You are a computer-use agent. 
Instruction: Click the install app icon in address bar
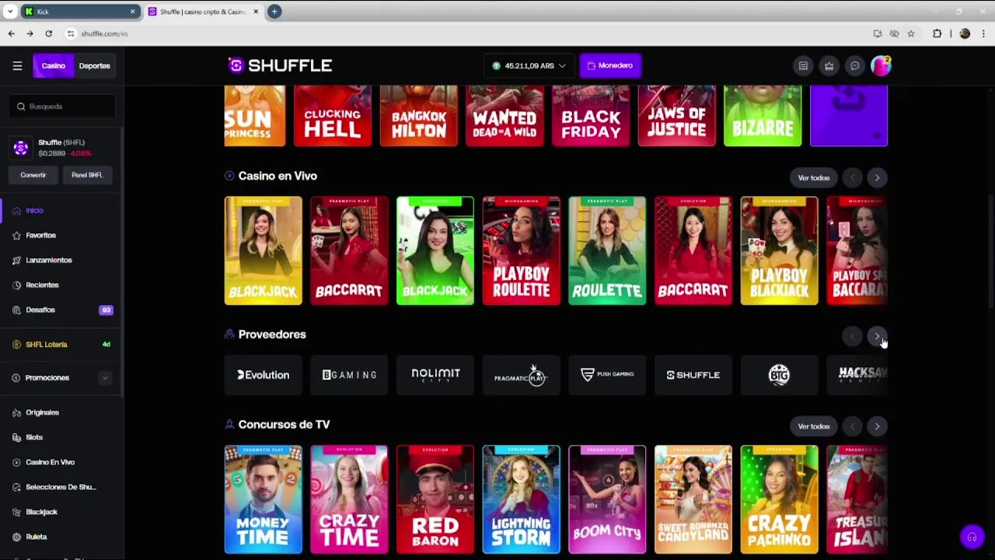pos(878,33)
